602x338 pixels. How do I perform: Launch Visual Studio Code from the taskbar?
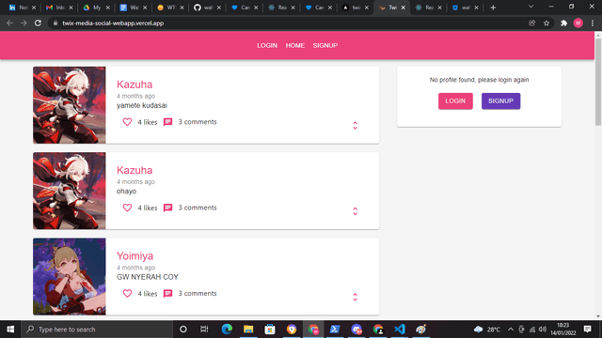[399, 330]
